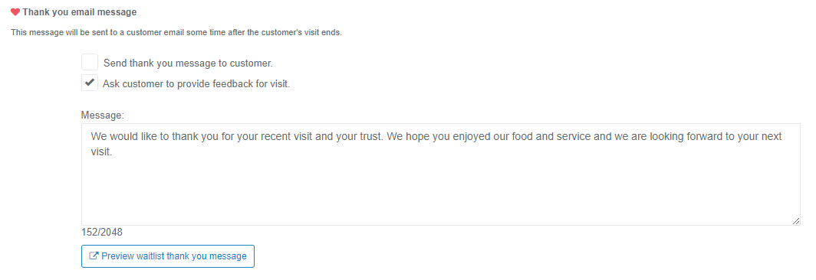816x280 pixels.
Task: Click the description sentence under the heading
Action: tap(176, 33)
